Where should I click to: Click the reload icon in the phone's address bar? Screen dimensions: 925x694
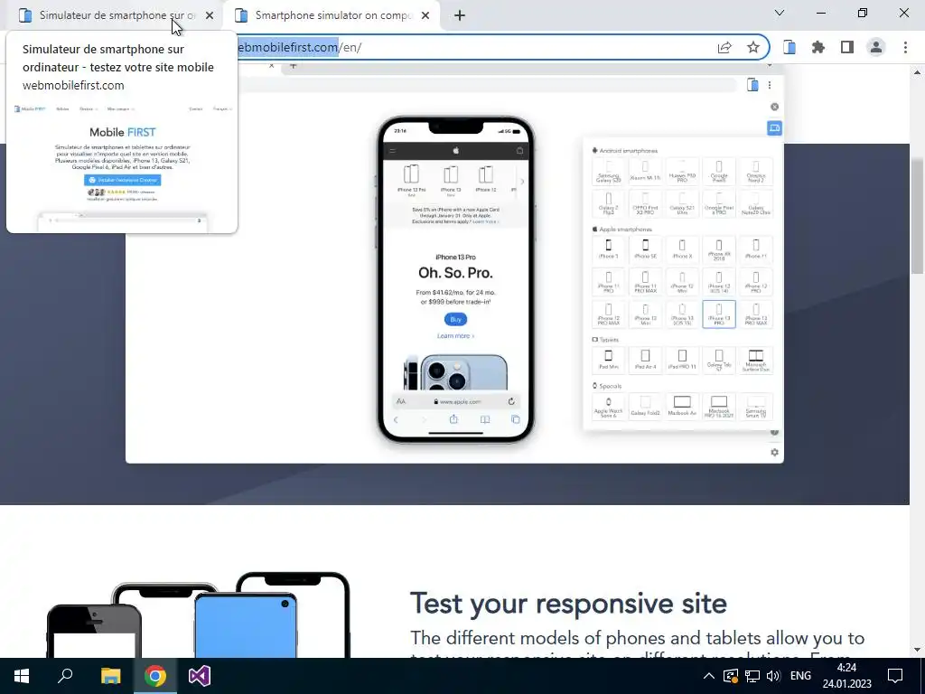511,401
